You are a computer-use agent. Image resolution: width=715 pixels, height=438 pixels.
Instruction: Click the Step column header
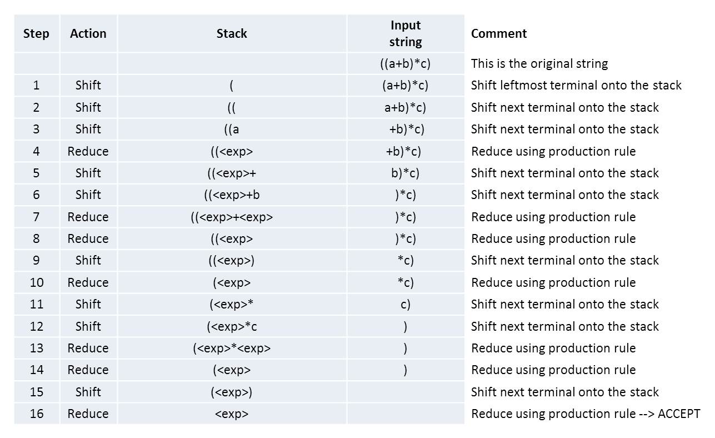[x=37, y=33]
